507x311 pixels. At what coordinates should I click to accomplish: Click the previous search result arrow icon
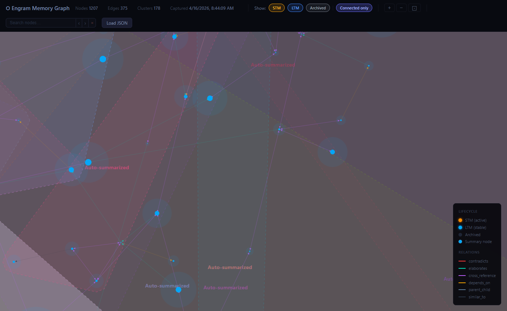coord(79,22)
